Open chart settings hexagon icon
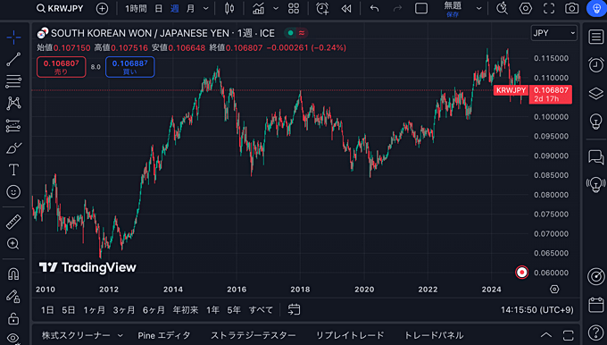The height and width of the screenshot is (345, 607). (x=525, y=8)
